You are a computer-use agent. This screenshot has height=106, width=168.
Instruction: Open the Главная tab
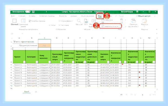(x=22, y=16)
